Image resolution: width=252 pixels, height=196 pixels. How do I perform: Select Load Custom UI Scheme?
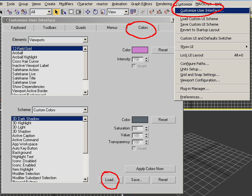click(212, 19)
